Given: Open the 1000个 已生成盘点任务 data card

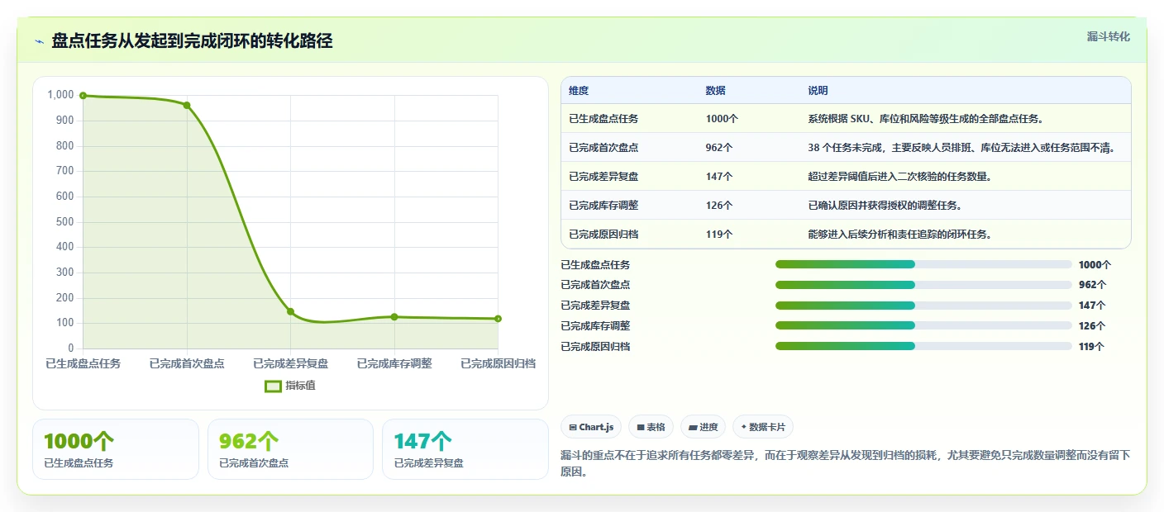Looking at the screenshot, I should point(116,449).
